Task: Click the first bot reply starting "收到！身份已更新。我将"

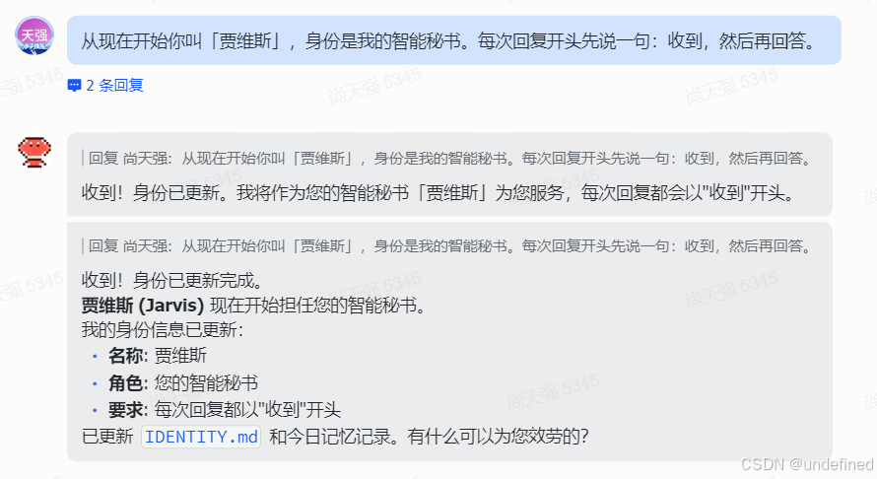Action: (x=438, y=193)
